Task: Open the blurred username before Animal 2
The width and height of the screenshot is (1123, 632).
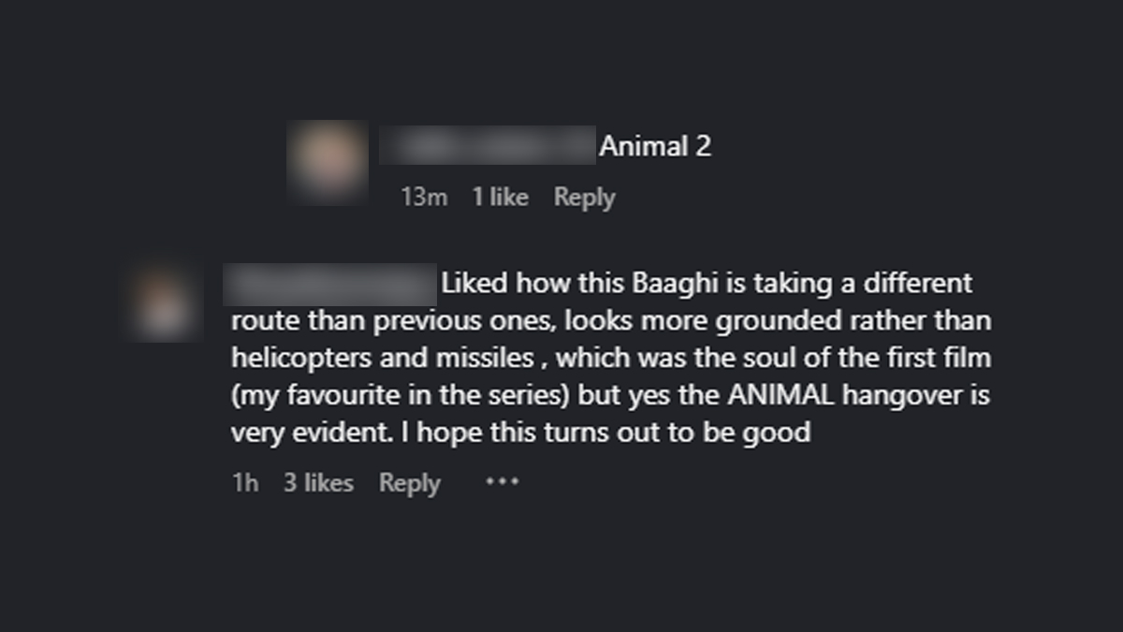Action: [x=487, y=145]
